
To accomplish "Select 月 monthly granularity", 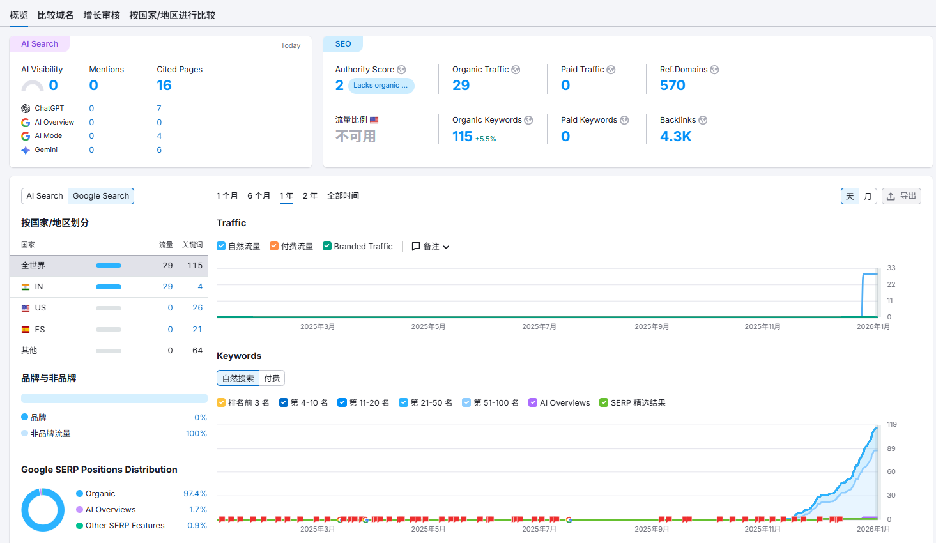I will pos(868,196).
